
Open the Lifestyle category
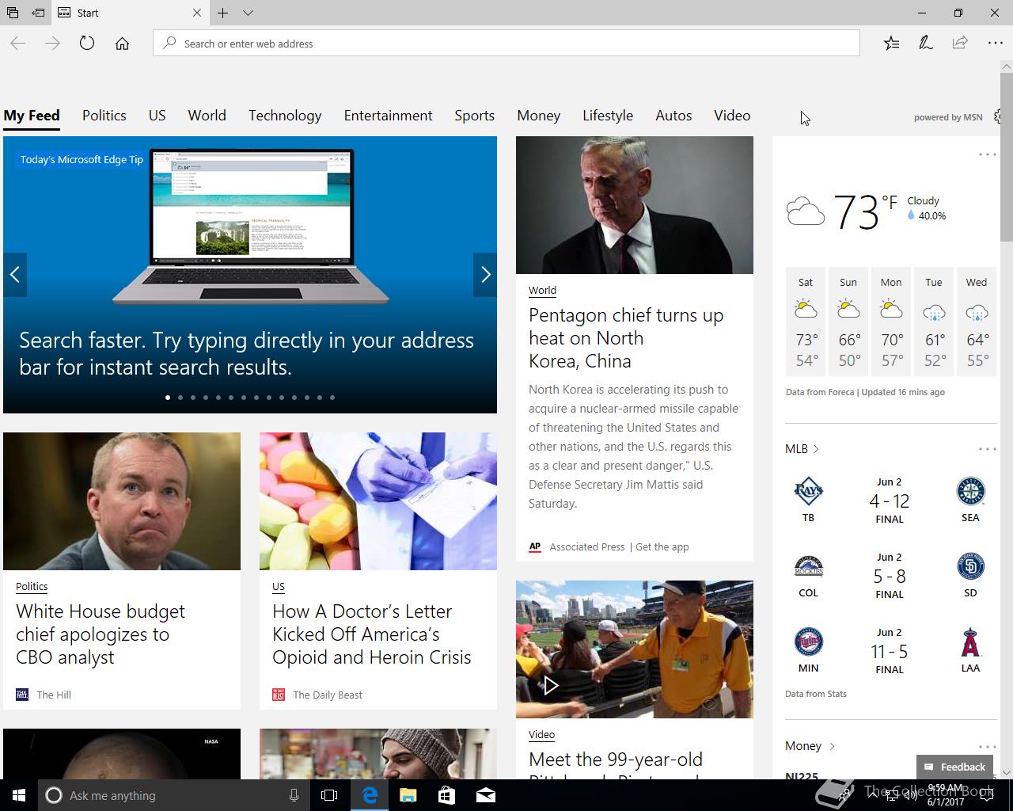[608, 116]
